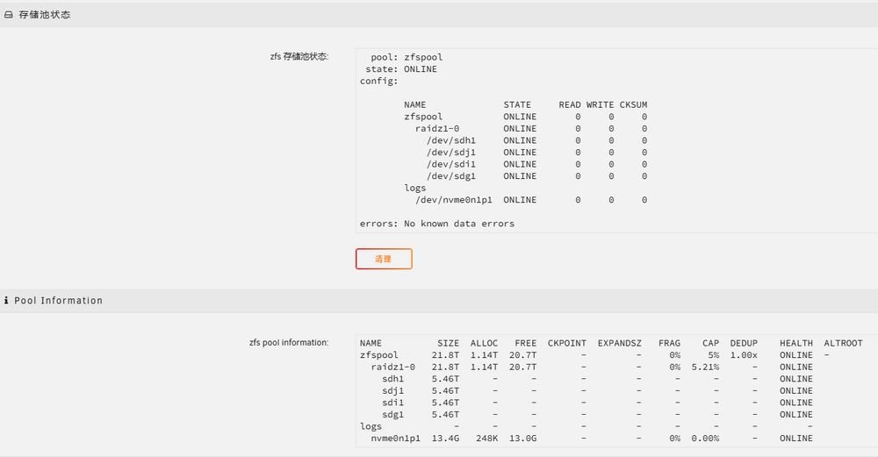Click the /dev/sdg1 row in status output
This screenshot has width=878, height=457.
[536, 175]
